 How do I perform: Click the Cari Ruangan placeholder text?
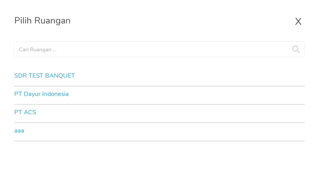[x=38, y=50]
